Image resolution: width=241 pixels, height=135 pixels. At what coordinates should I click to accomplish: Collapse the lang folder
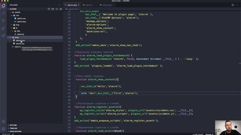[x=10, y=37]
